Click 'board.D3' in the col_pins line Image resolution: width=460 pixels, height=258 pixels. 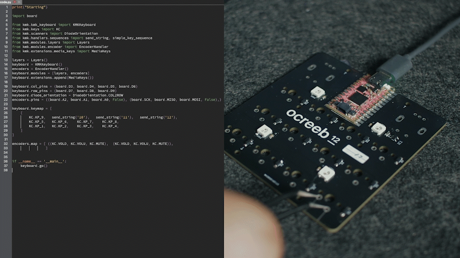point(64,86)
